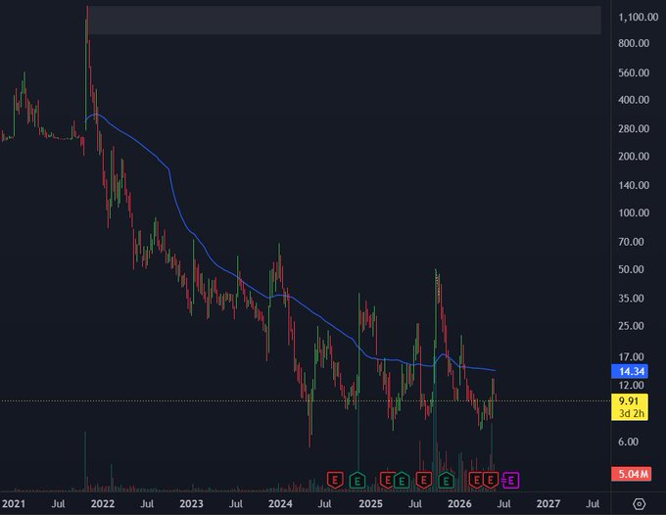The image size is (666, 515).
Task: Open red earnings marker just after 2025 label
Action: click(x=387, y=480)
